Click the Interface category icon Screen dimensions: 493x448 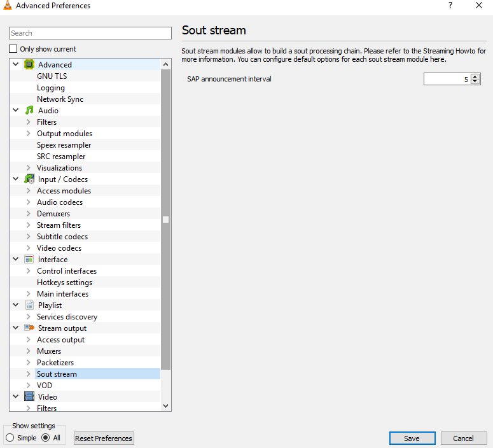[29, 259]
